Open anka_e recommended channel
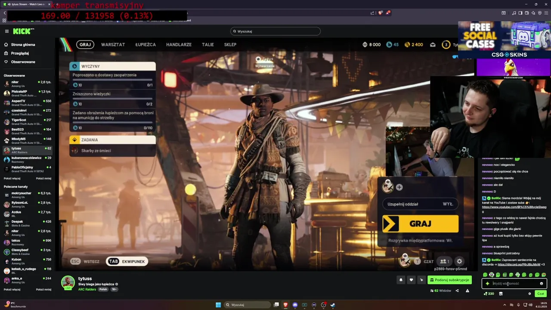The height and width of the screenshot is (310, 551). 27,280
